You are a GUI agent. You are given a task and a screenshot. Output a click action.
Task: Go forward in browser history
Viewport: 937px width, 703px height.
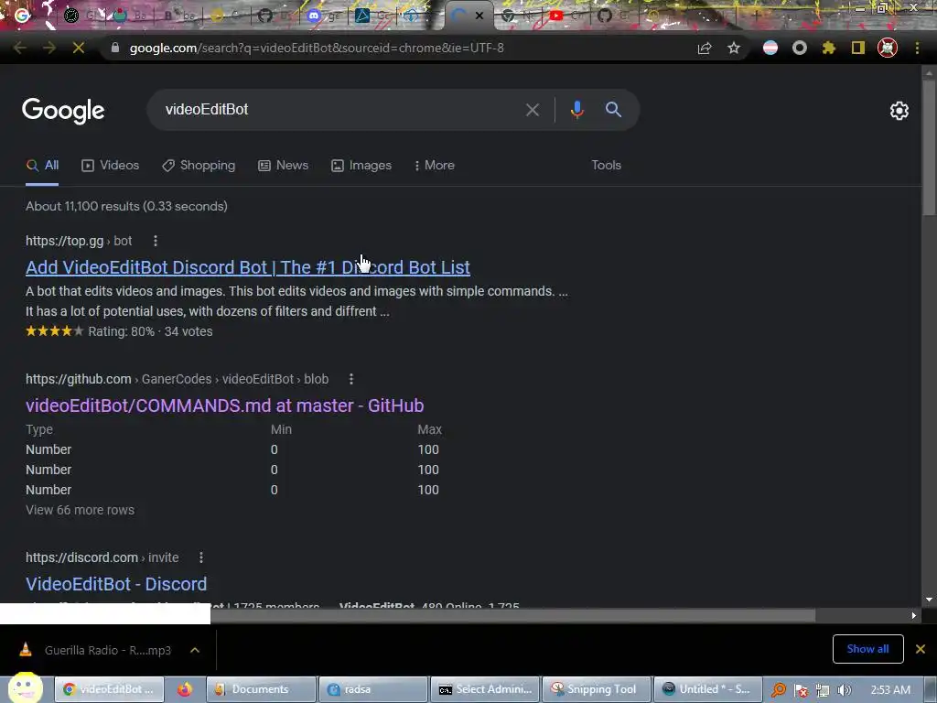pos(49,48)
